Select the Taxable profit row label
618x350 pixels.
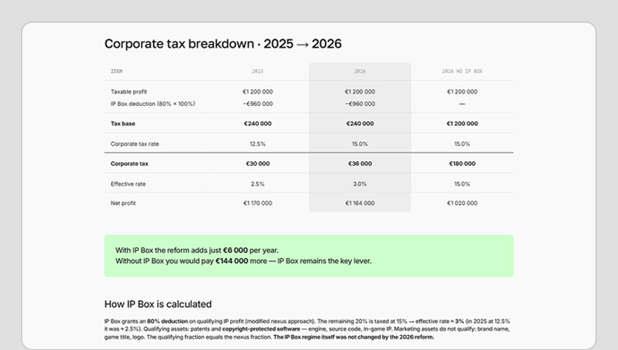point(129,92)
